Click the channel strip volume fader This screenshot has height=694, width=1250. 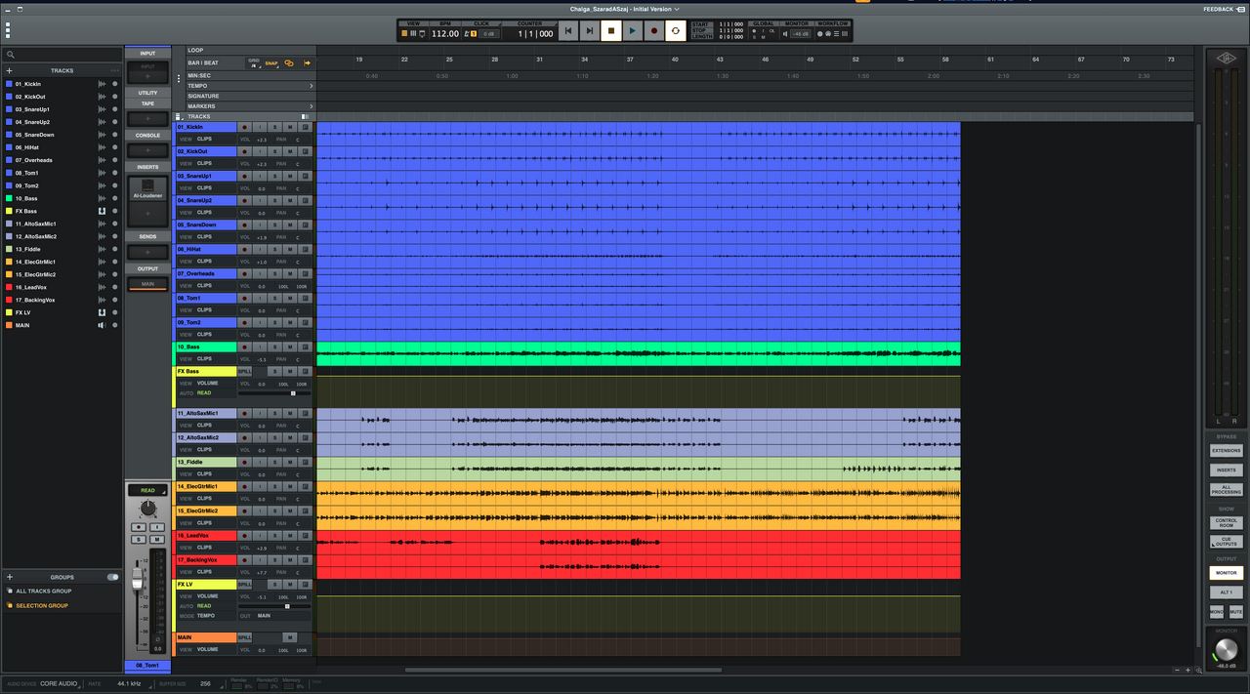pos(138,580)
